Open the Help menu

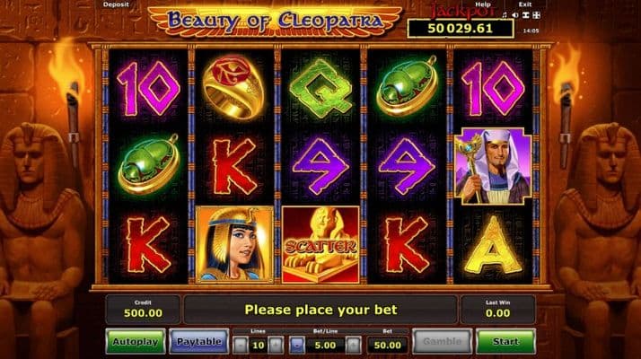coord(483,4)
